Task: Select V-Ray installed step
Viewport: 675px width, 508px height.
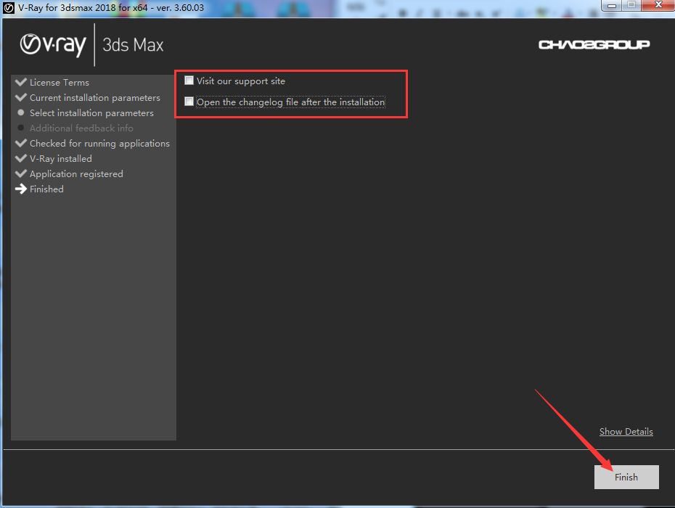Action: coord(61,158)
